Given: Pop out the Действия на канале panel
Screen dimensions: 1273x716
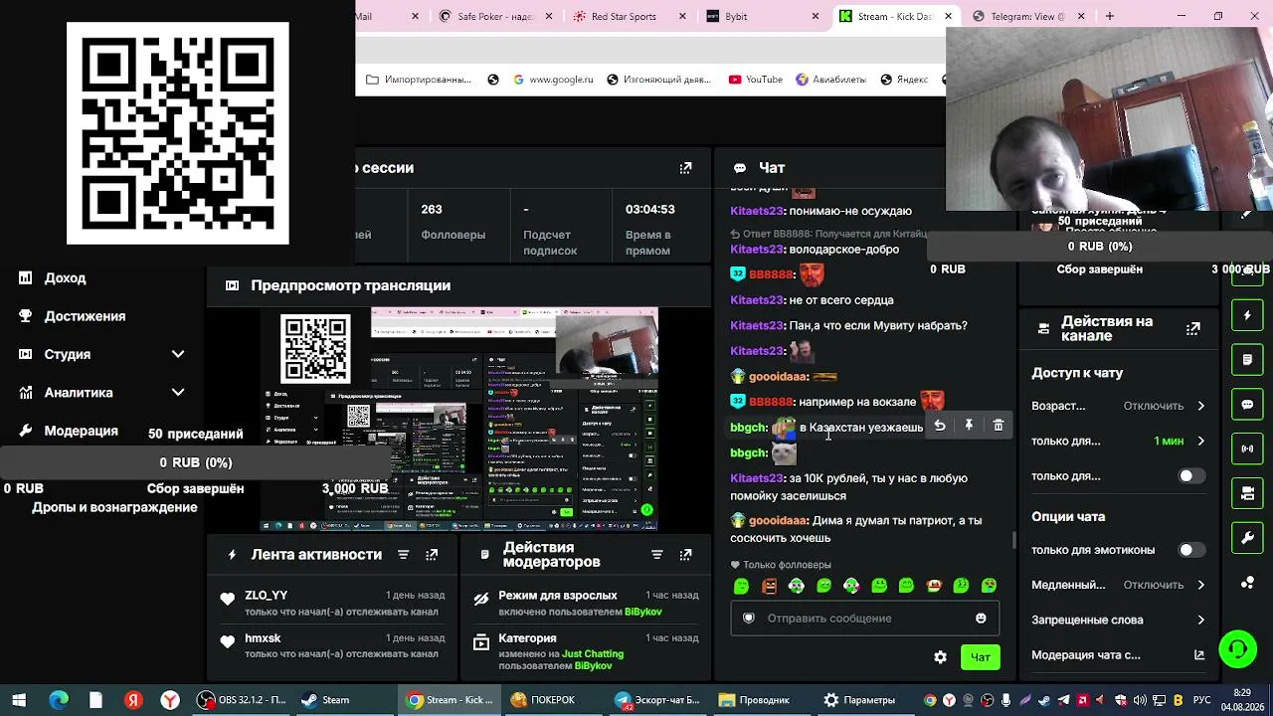Looking at the screenshot, I should (x=1193, y=328).
